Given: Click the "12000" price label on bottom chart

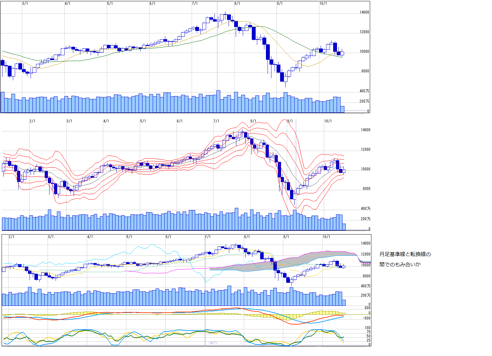Looking at the screenshot, I should coord(366,254).
